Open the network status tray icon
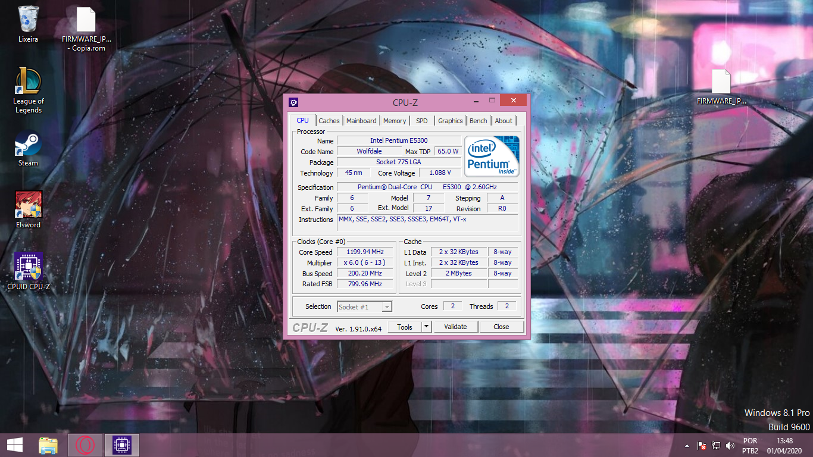 click(x=716, y=446)
